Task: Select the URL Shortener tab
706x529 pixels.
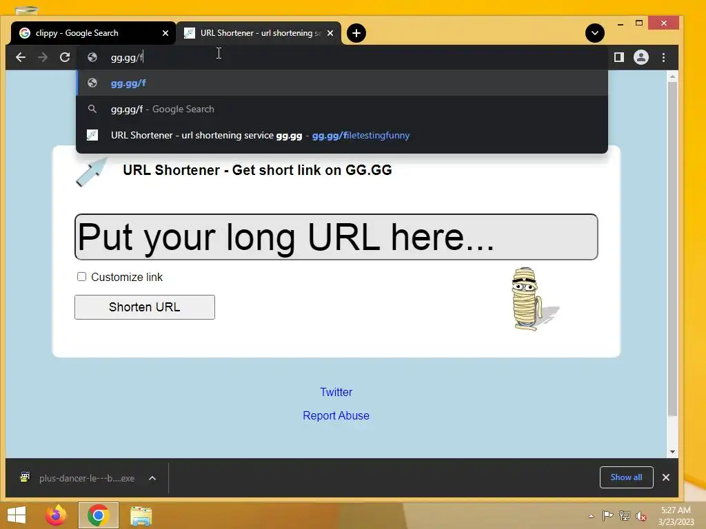Action: pyautogui.click(x=259, y=33)
